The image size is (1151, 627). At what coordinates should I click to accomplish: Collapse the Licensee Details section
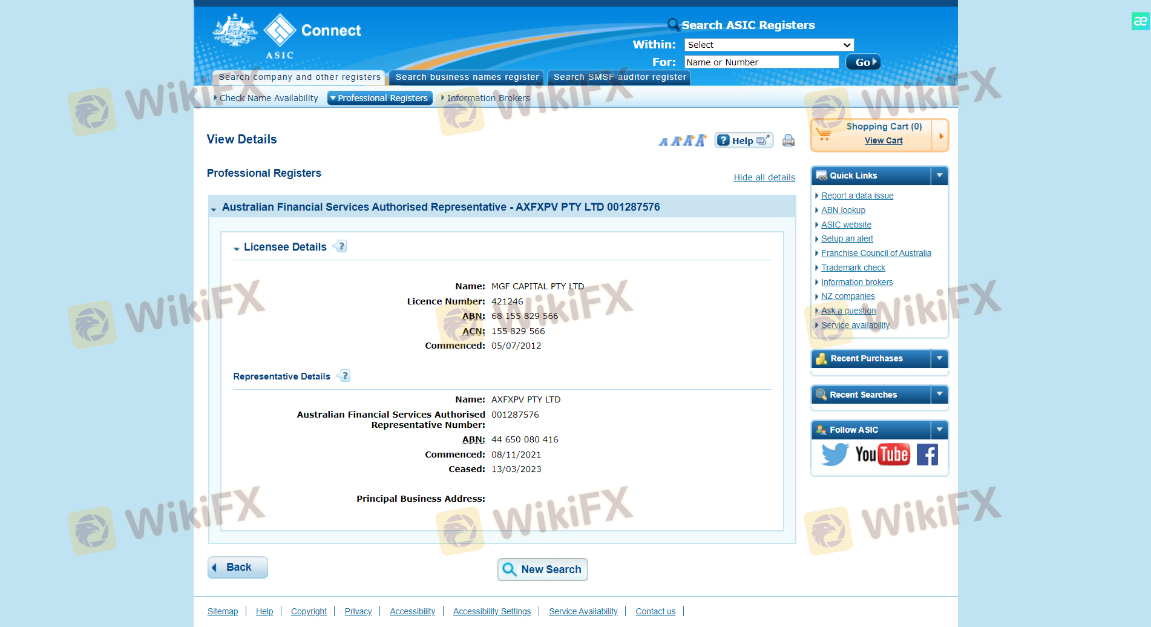(237, 248)
